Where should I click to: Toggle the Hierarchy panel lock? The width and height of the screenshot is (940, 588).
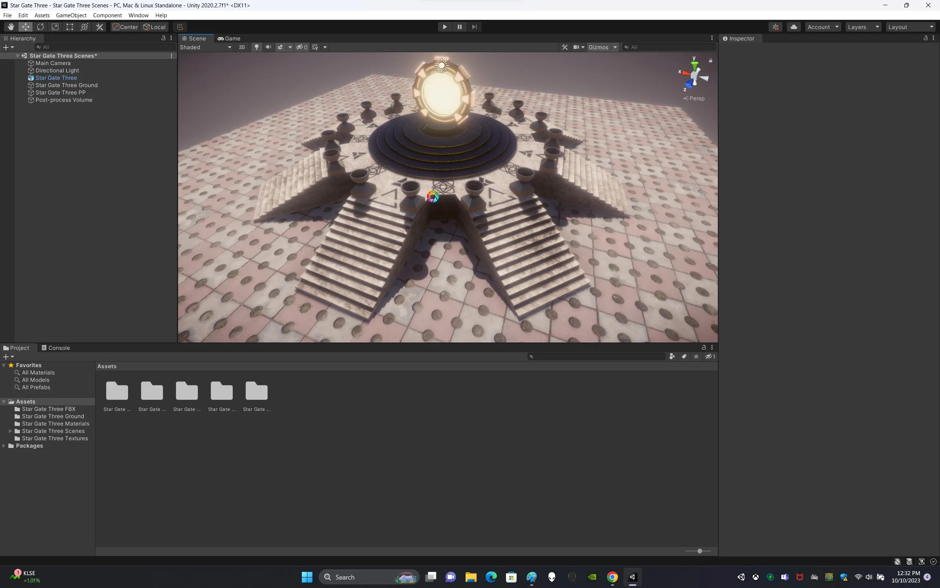[163, 38]
